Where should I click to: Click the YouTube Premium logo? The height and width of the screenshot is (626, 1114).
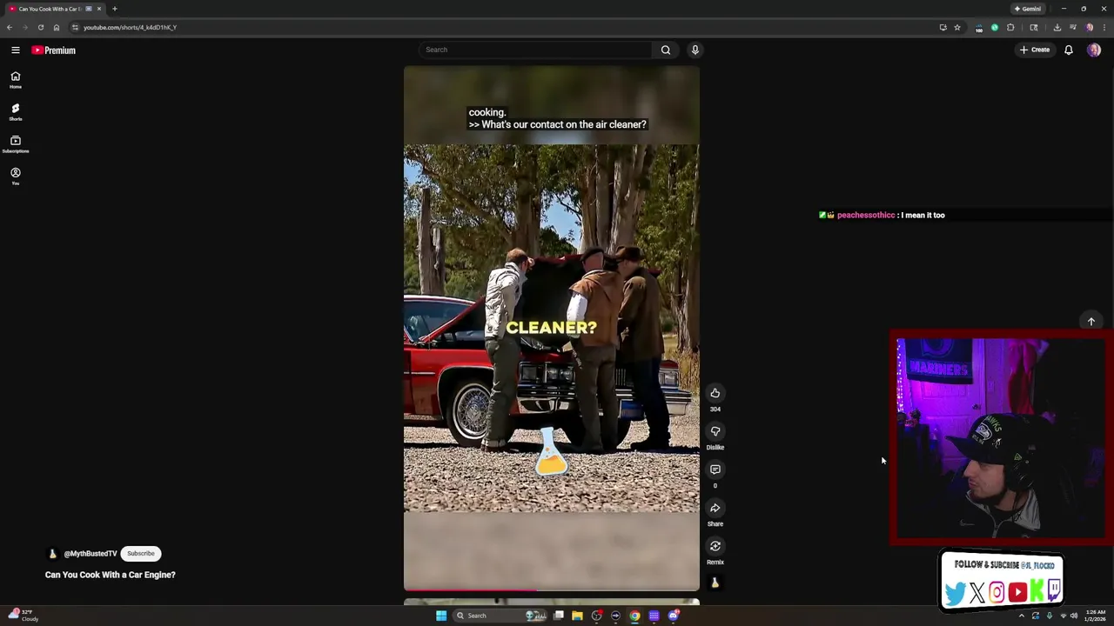pyautogui.click(x=53, y=50)
